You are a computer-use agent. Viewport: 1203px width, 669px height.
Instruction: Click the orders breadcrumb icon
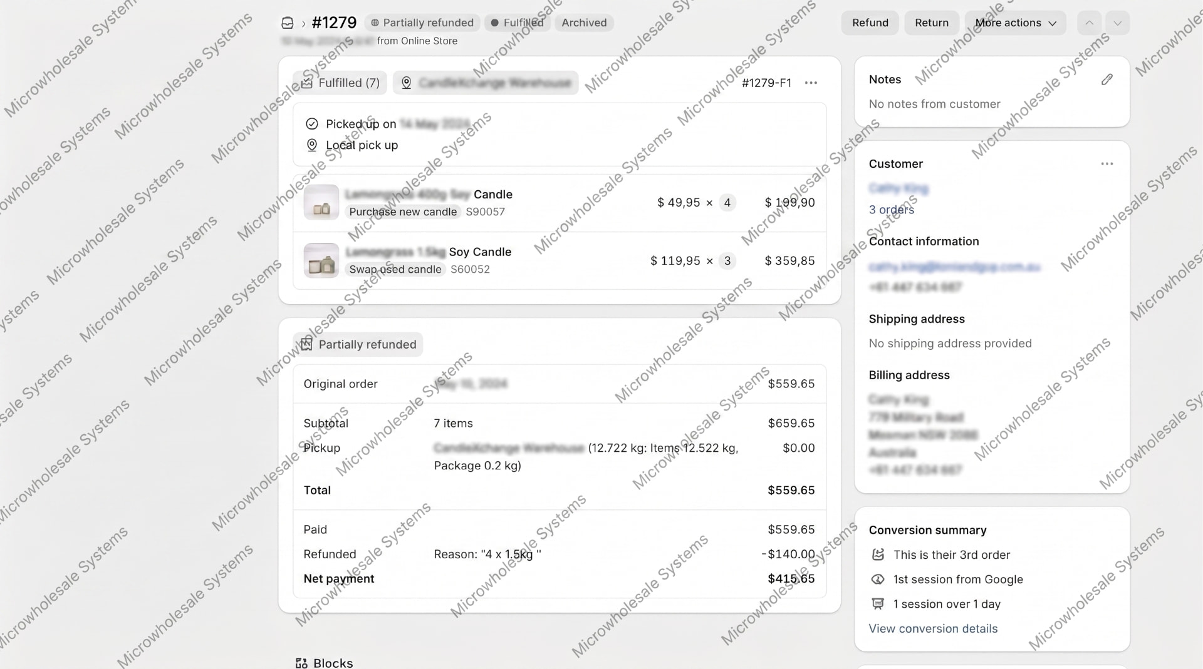tap(288, 23)
